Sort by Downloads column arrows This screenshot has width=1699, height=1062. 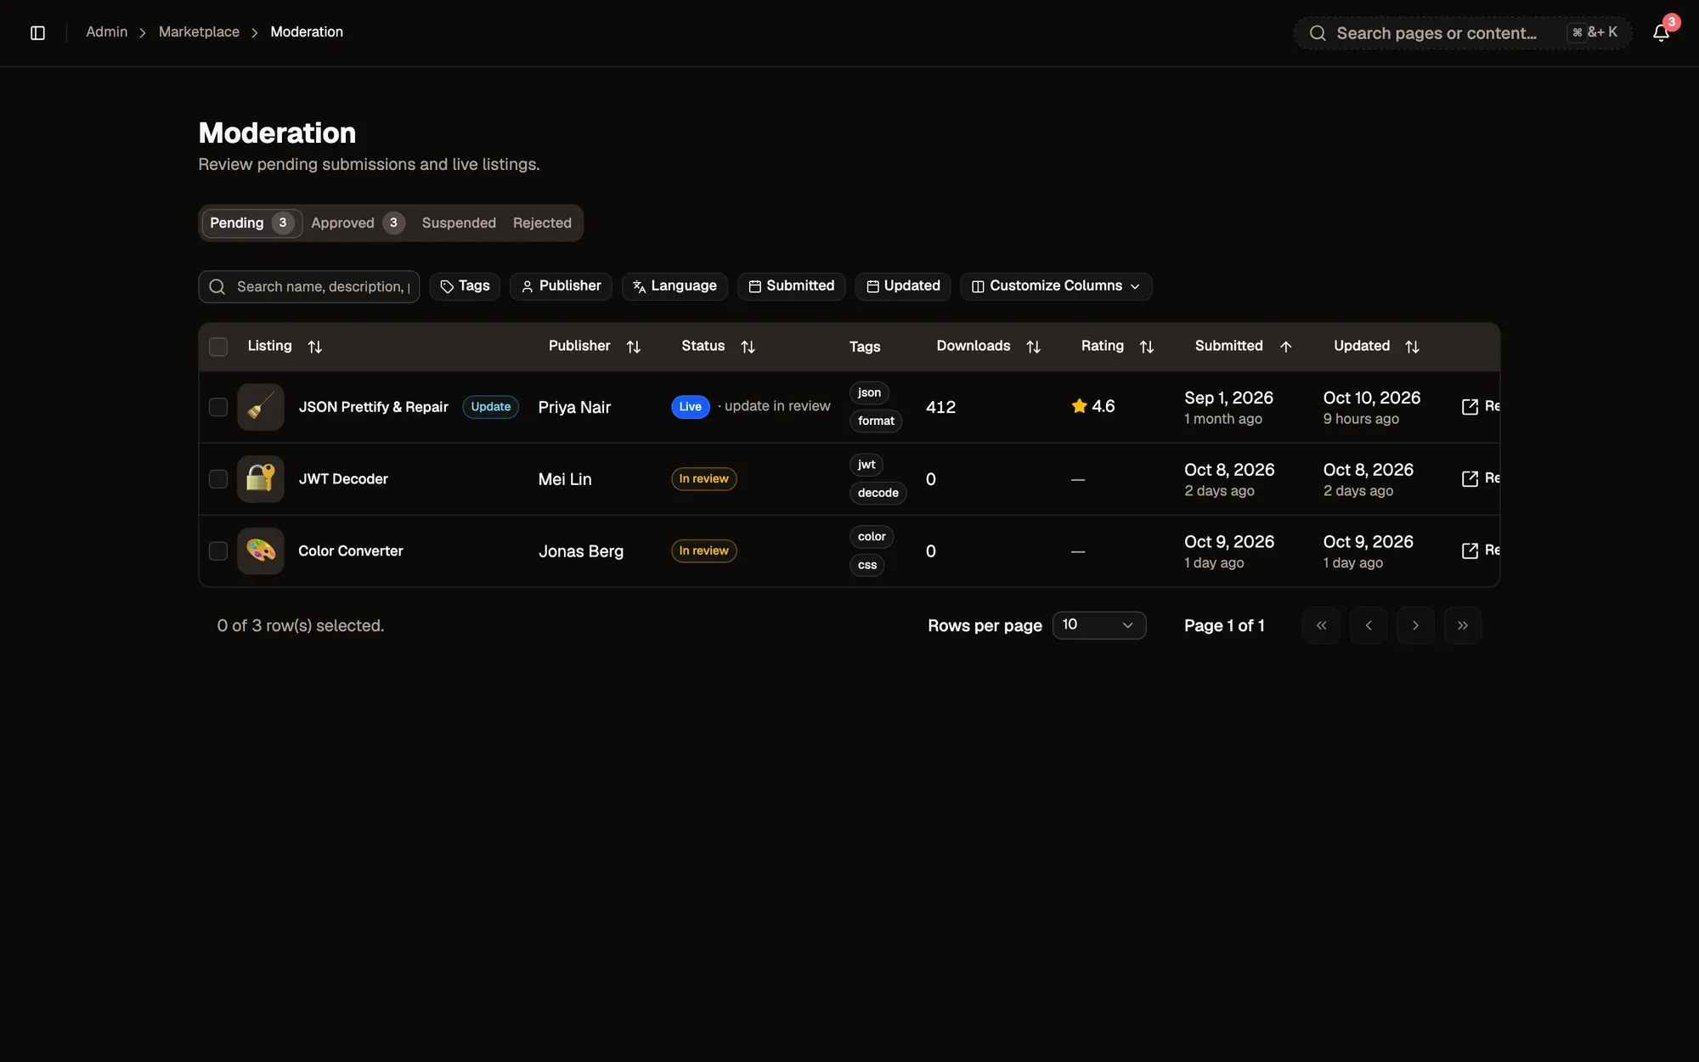(x=1033, y=347)
